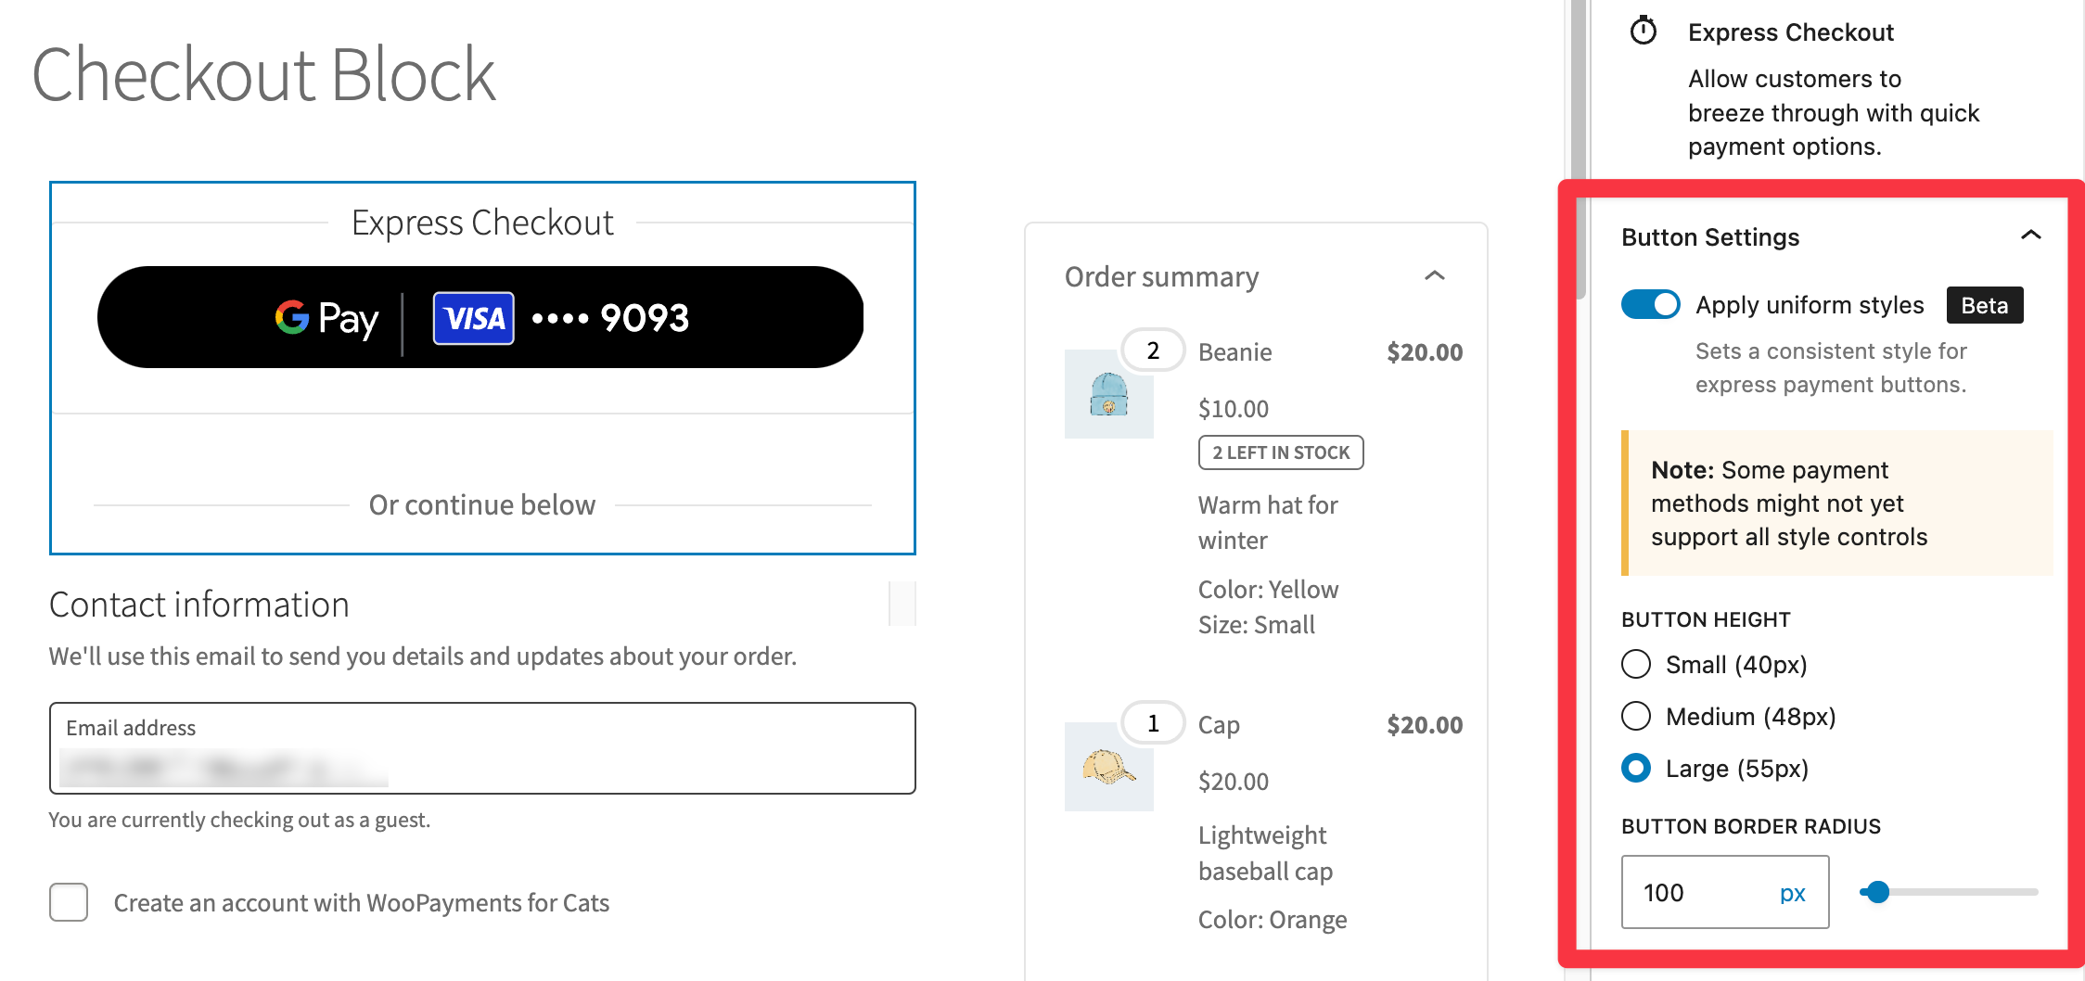The image size is (2085, 981).
Task: Collapse the Button Settings panel
Action: click(2030, 236)
